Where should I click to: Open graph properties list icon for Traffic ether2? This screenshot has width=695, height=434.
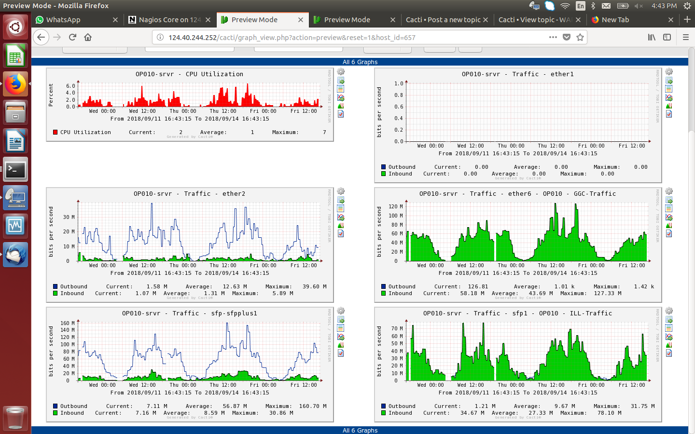(341, 208)
